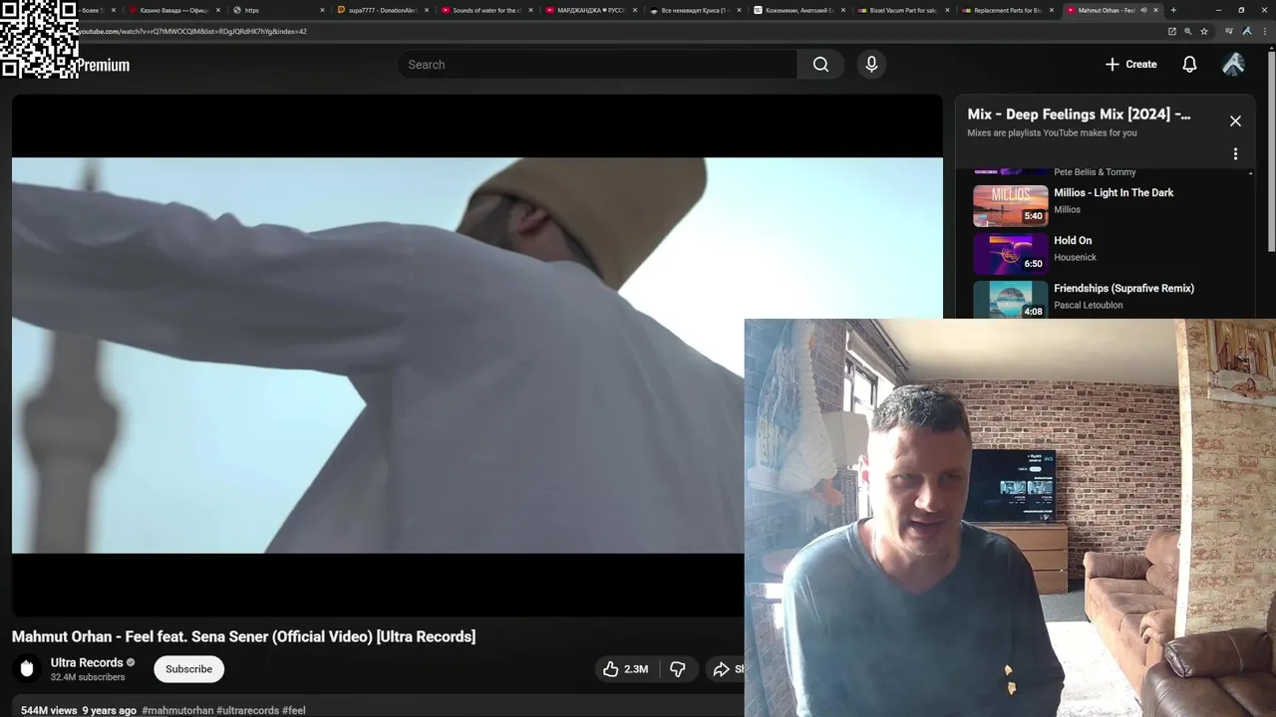1276x717 pixels.
Task: Open the video title text
Action: (x=243, y=636)
